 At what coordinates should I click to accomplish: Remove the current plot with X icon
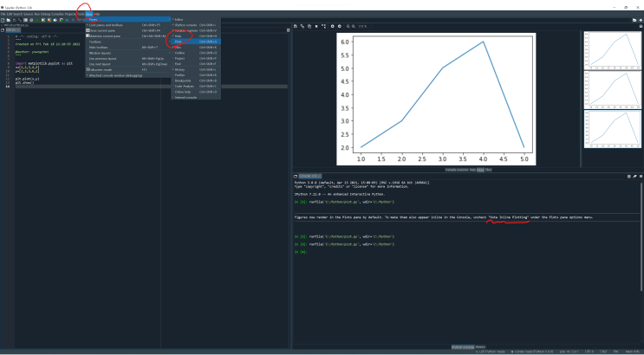(x=316, y=26)
